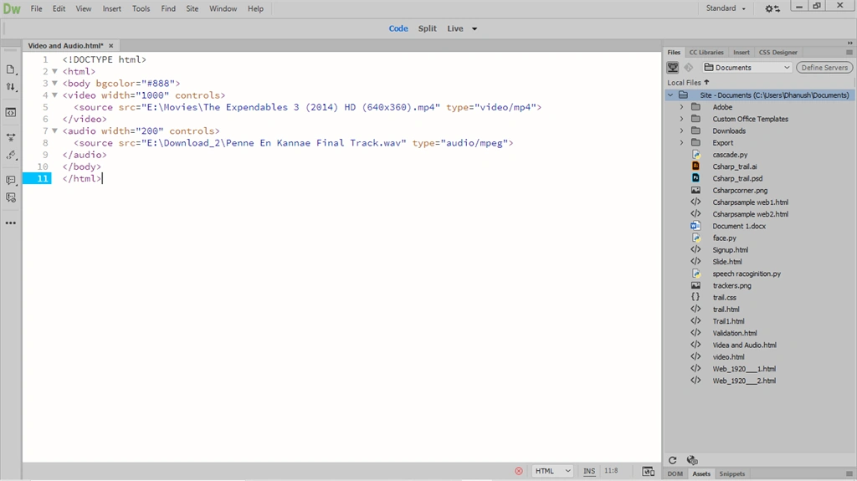Click the trail.css braces file icon

pyautogui.click(x=695, y=297)
